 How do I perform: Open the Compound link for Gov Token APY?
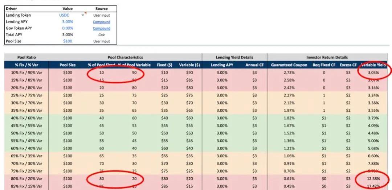101,28
